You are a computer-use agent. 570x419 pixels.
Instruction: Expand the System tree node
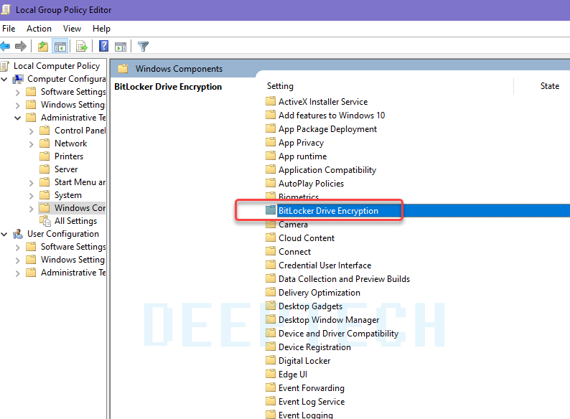pyautogui.click(x=32, y=196)
